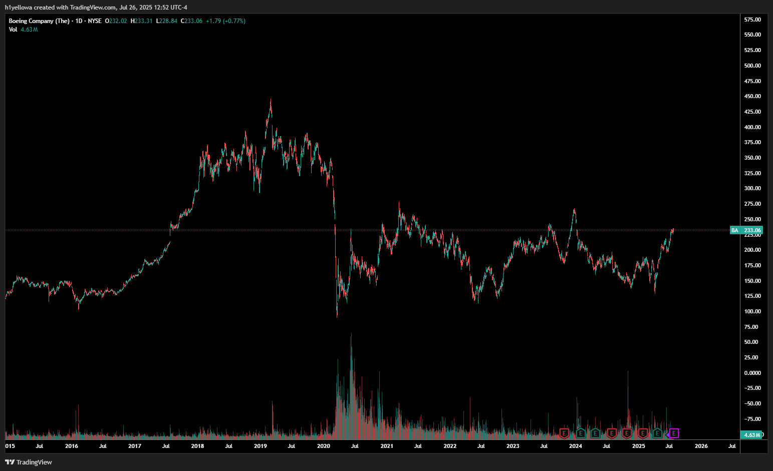The width and height of the screenshot is (773, 471).
Task: Select the open value O232.02
Action: pos(116,21)
